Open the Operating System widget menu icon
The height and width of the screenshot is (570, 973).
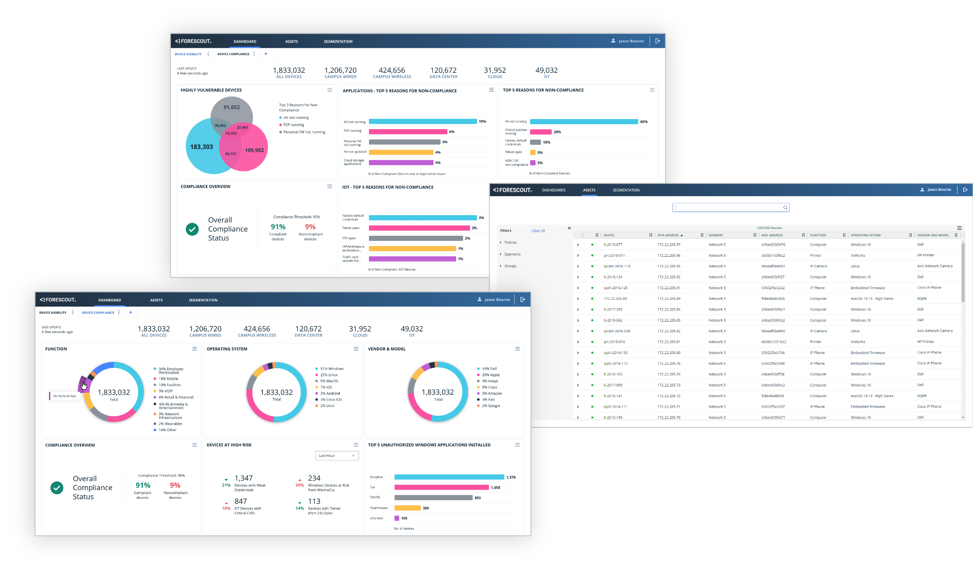(x=356, y=349)
